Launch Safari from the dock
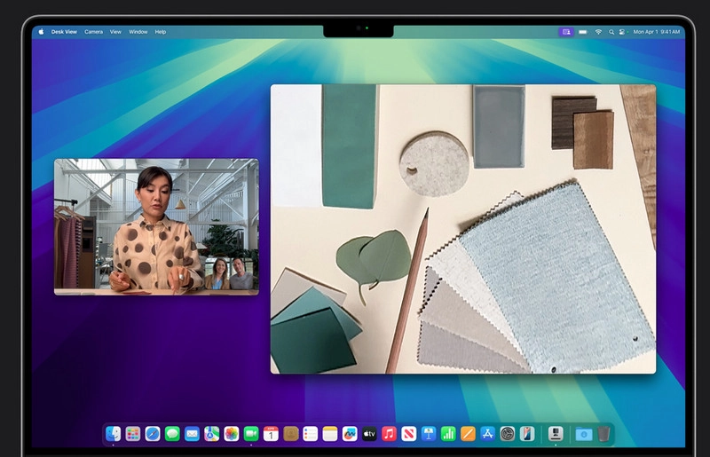This screenshot has width=710, height=457. (153, 434)
